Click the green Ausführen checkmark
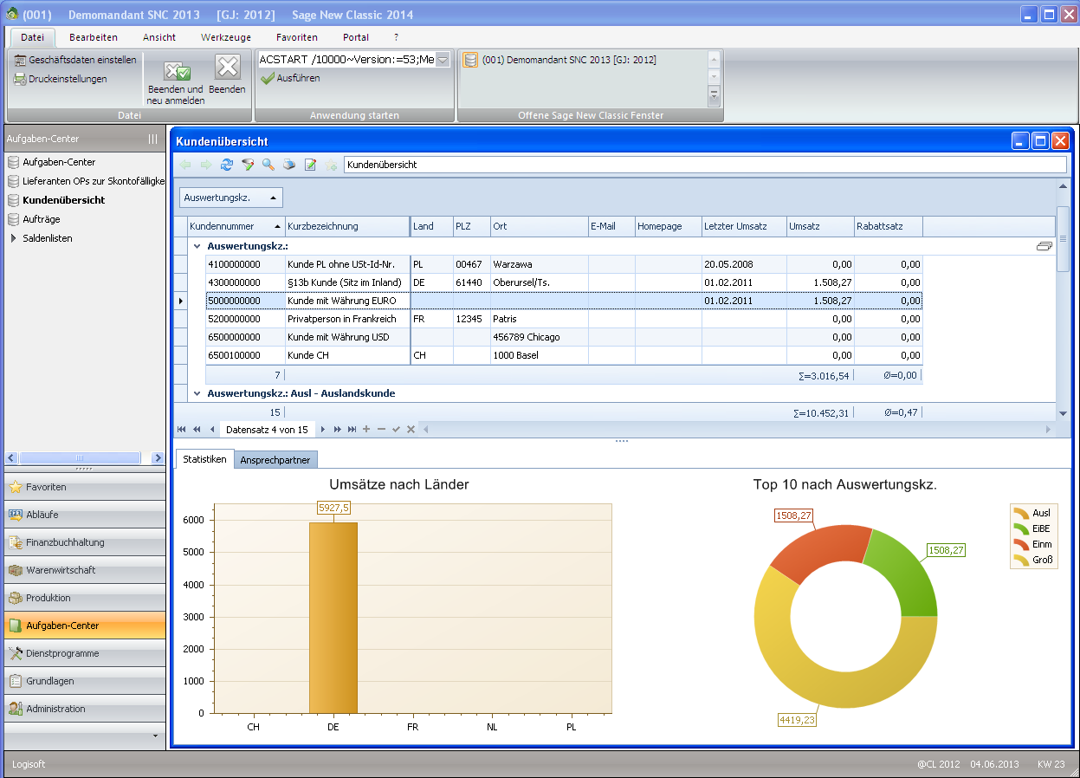 268,78
